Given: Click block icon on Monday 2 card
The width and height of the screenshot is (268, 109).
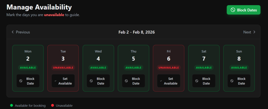Looking at the screenshot, I should click(x=21, y=81).
